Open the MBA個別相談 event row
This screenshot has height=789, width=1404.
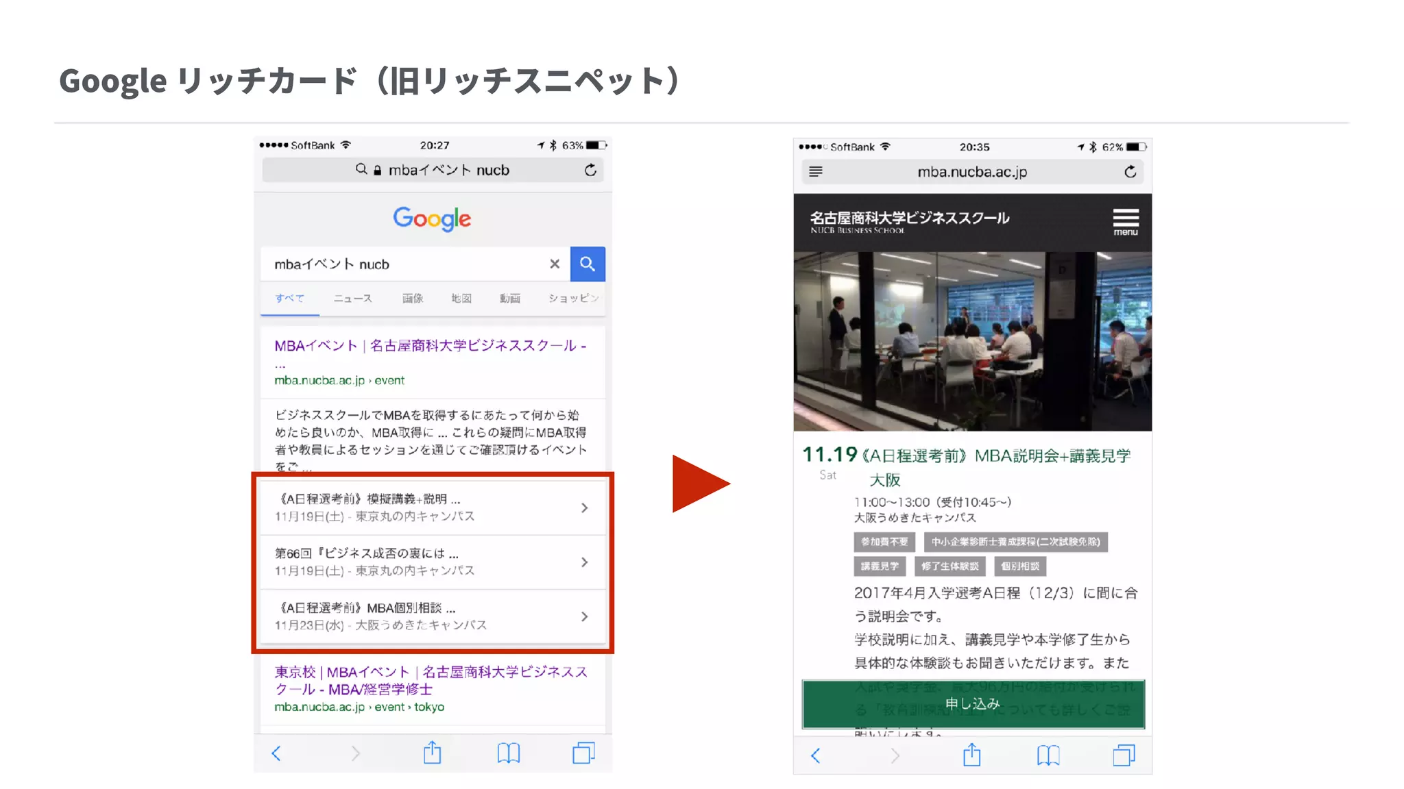coord(433,616)
